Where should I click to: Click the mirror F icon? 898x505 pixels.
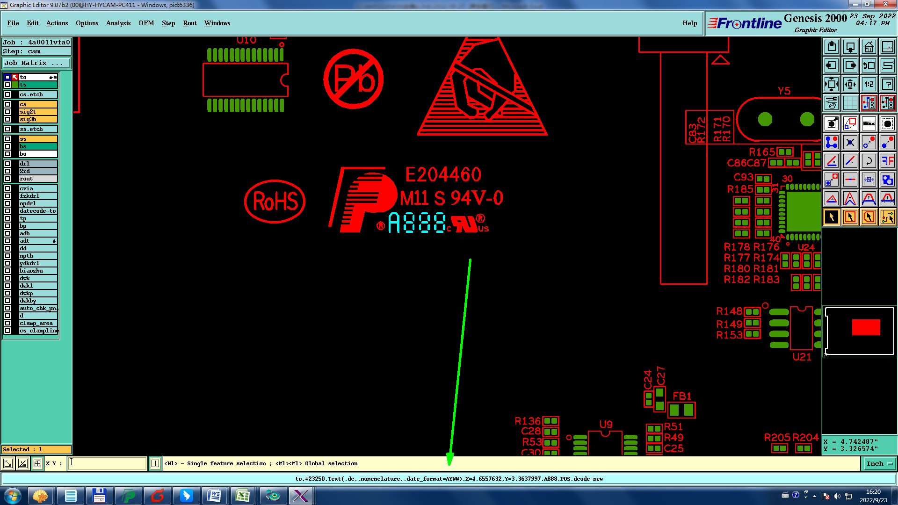887,161
